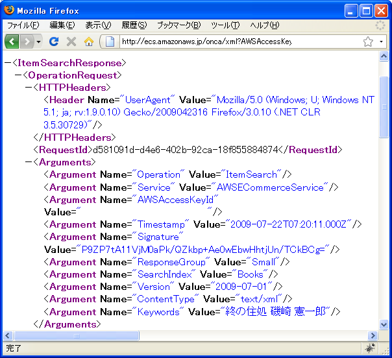Click the 完了 status bar text
The width and height of the screenshot is (392, 358).
[x=14, y=348]
